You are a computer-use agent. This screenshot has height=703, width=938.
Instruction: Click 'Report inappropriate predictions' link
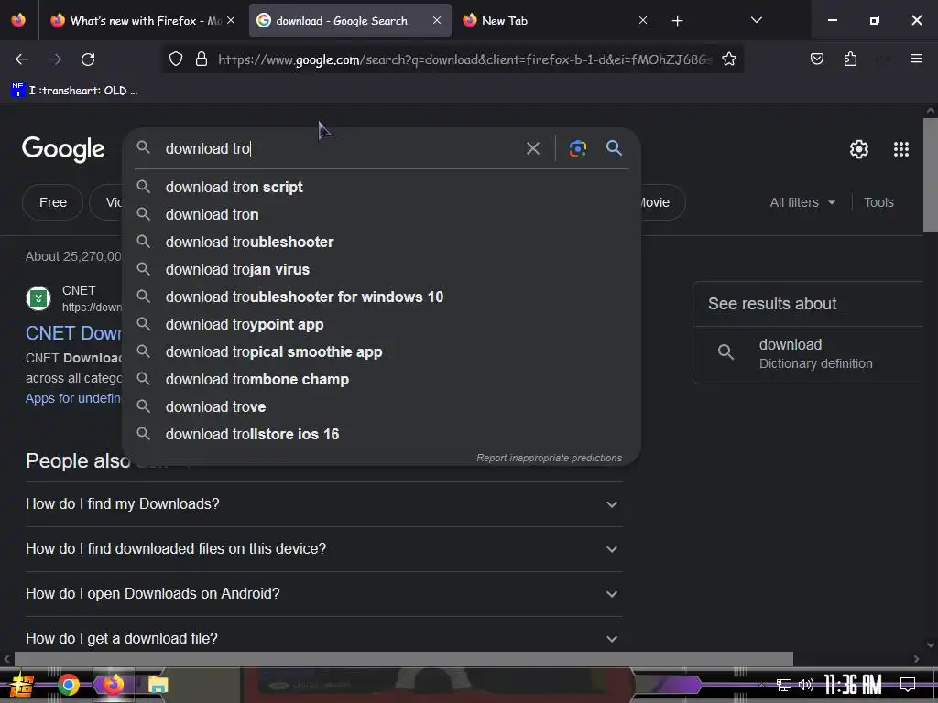tap(549, 458)
